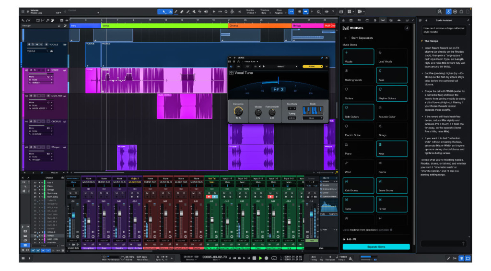Open the FX tab in browser

point(359,20)
